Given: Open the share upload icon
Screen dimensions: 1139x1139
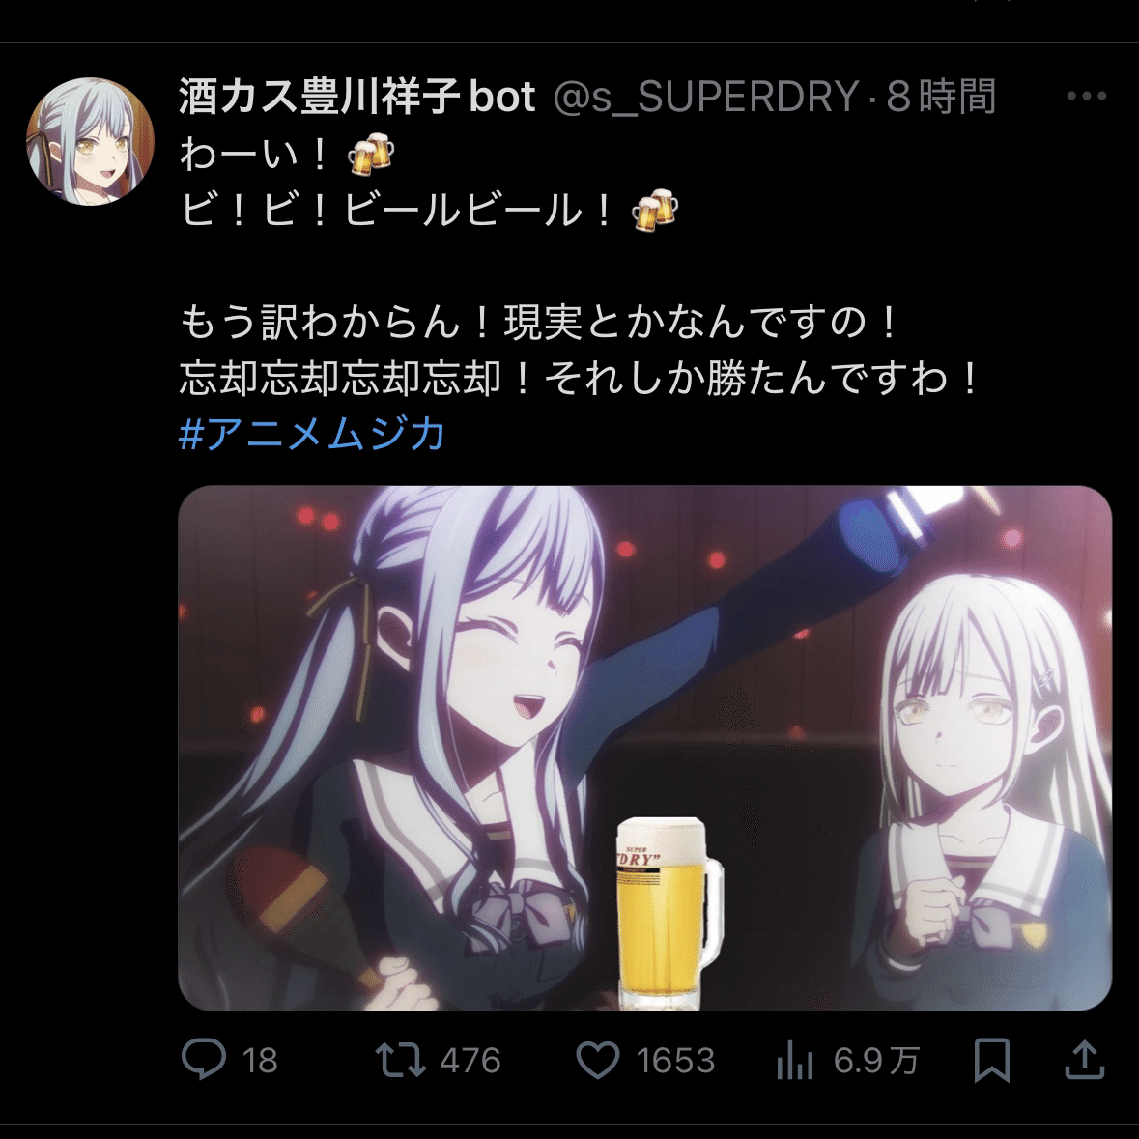Looking at the screenshot, I should [x=1085, y=1060].
